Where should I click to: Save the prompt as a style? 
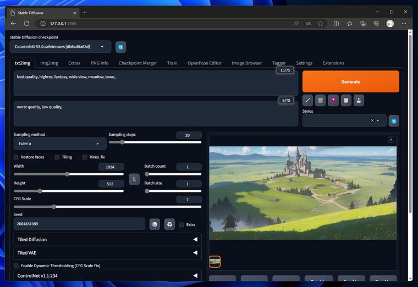[359, 101]
